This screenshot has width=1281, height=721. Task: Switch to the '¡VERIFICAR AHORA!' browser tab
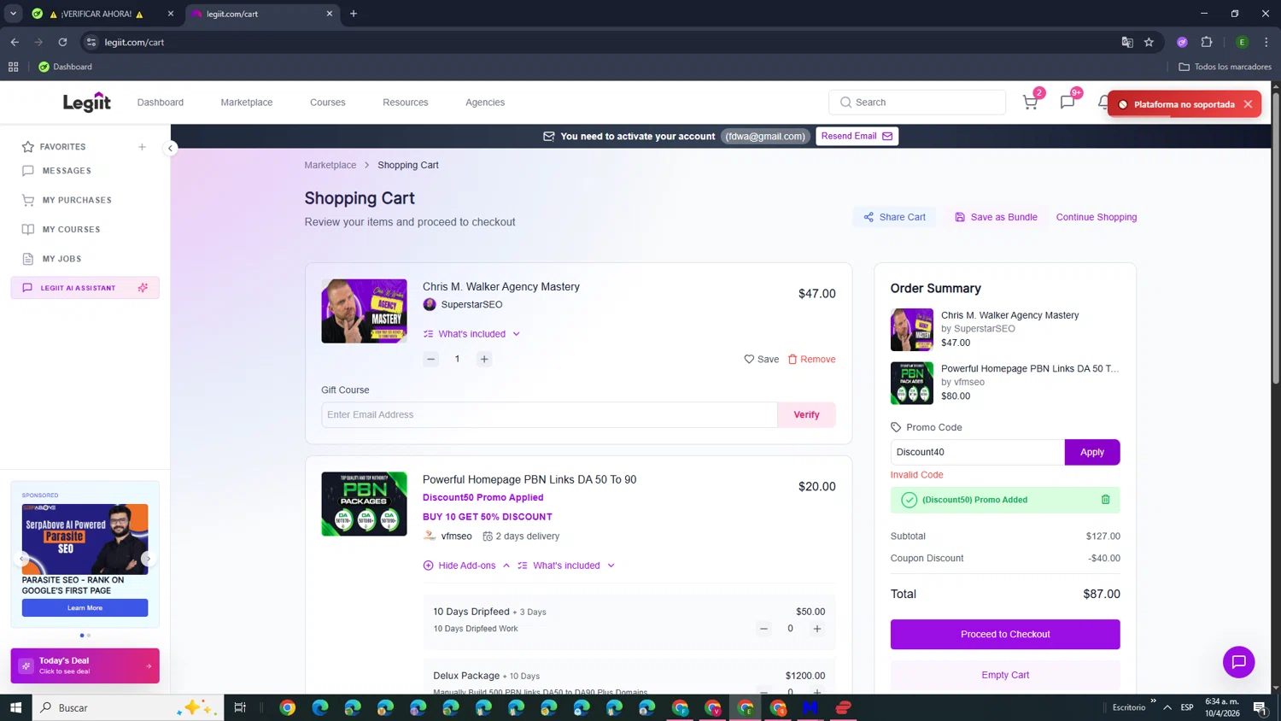pyautogui.click(x=102, y=14)
